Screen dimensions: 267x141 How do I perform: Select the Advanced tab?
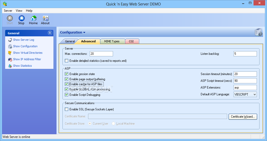pos(88,41)
